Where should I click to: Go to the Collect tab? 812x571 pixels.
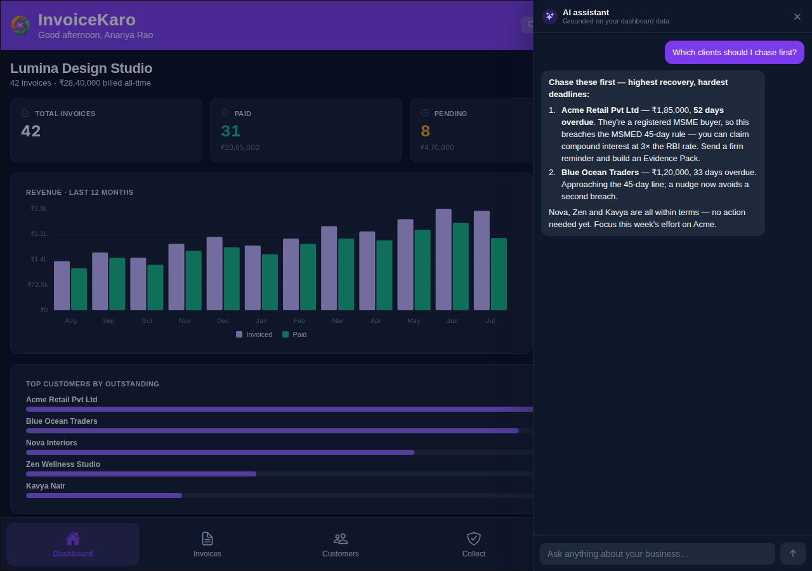[x=474, y=544]
